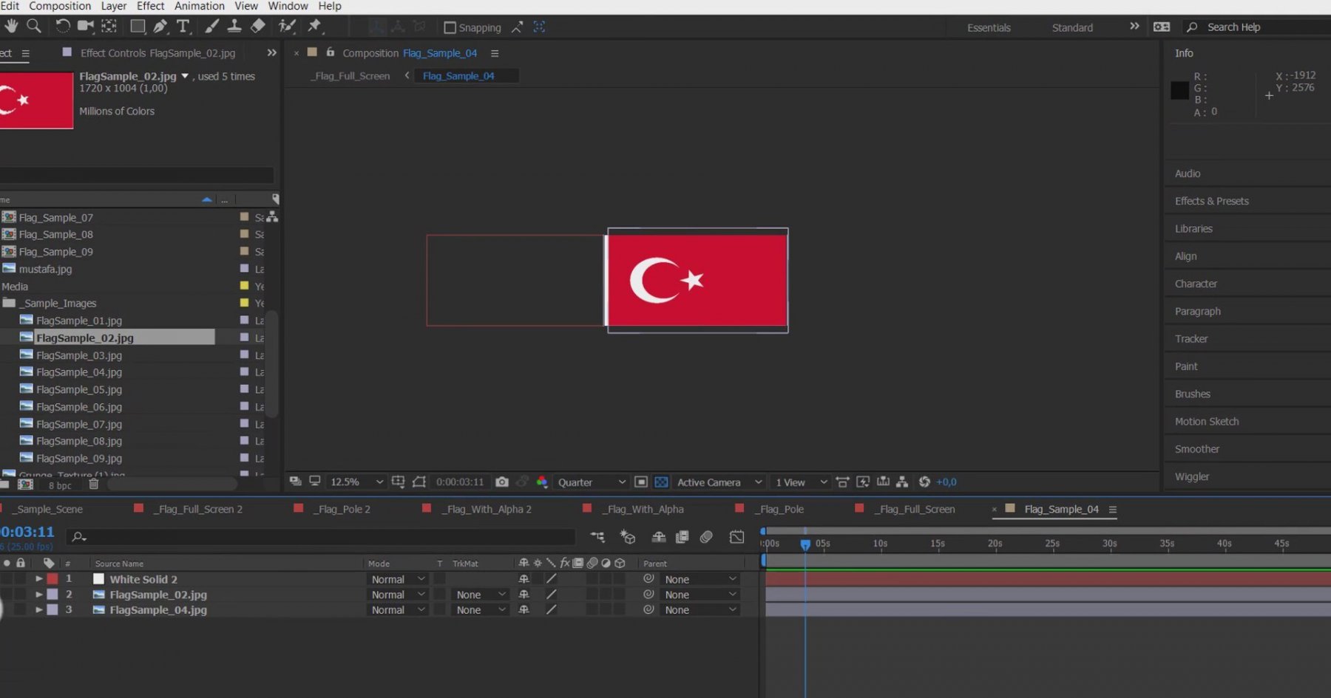Open the Composition Mini-Flowchart in timeline

click(597, 537)
